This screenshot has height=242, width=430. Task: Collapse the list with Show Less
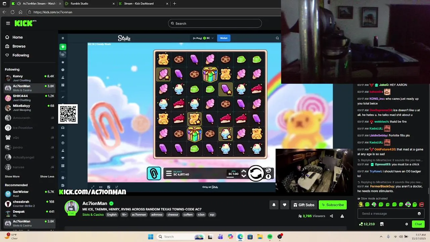click(47, 176)
